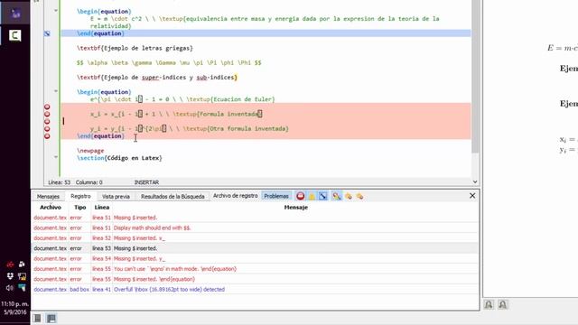
Task: Switch to the Registro tab
Action: point(80,196)
